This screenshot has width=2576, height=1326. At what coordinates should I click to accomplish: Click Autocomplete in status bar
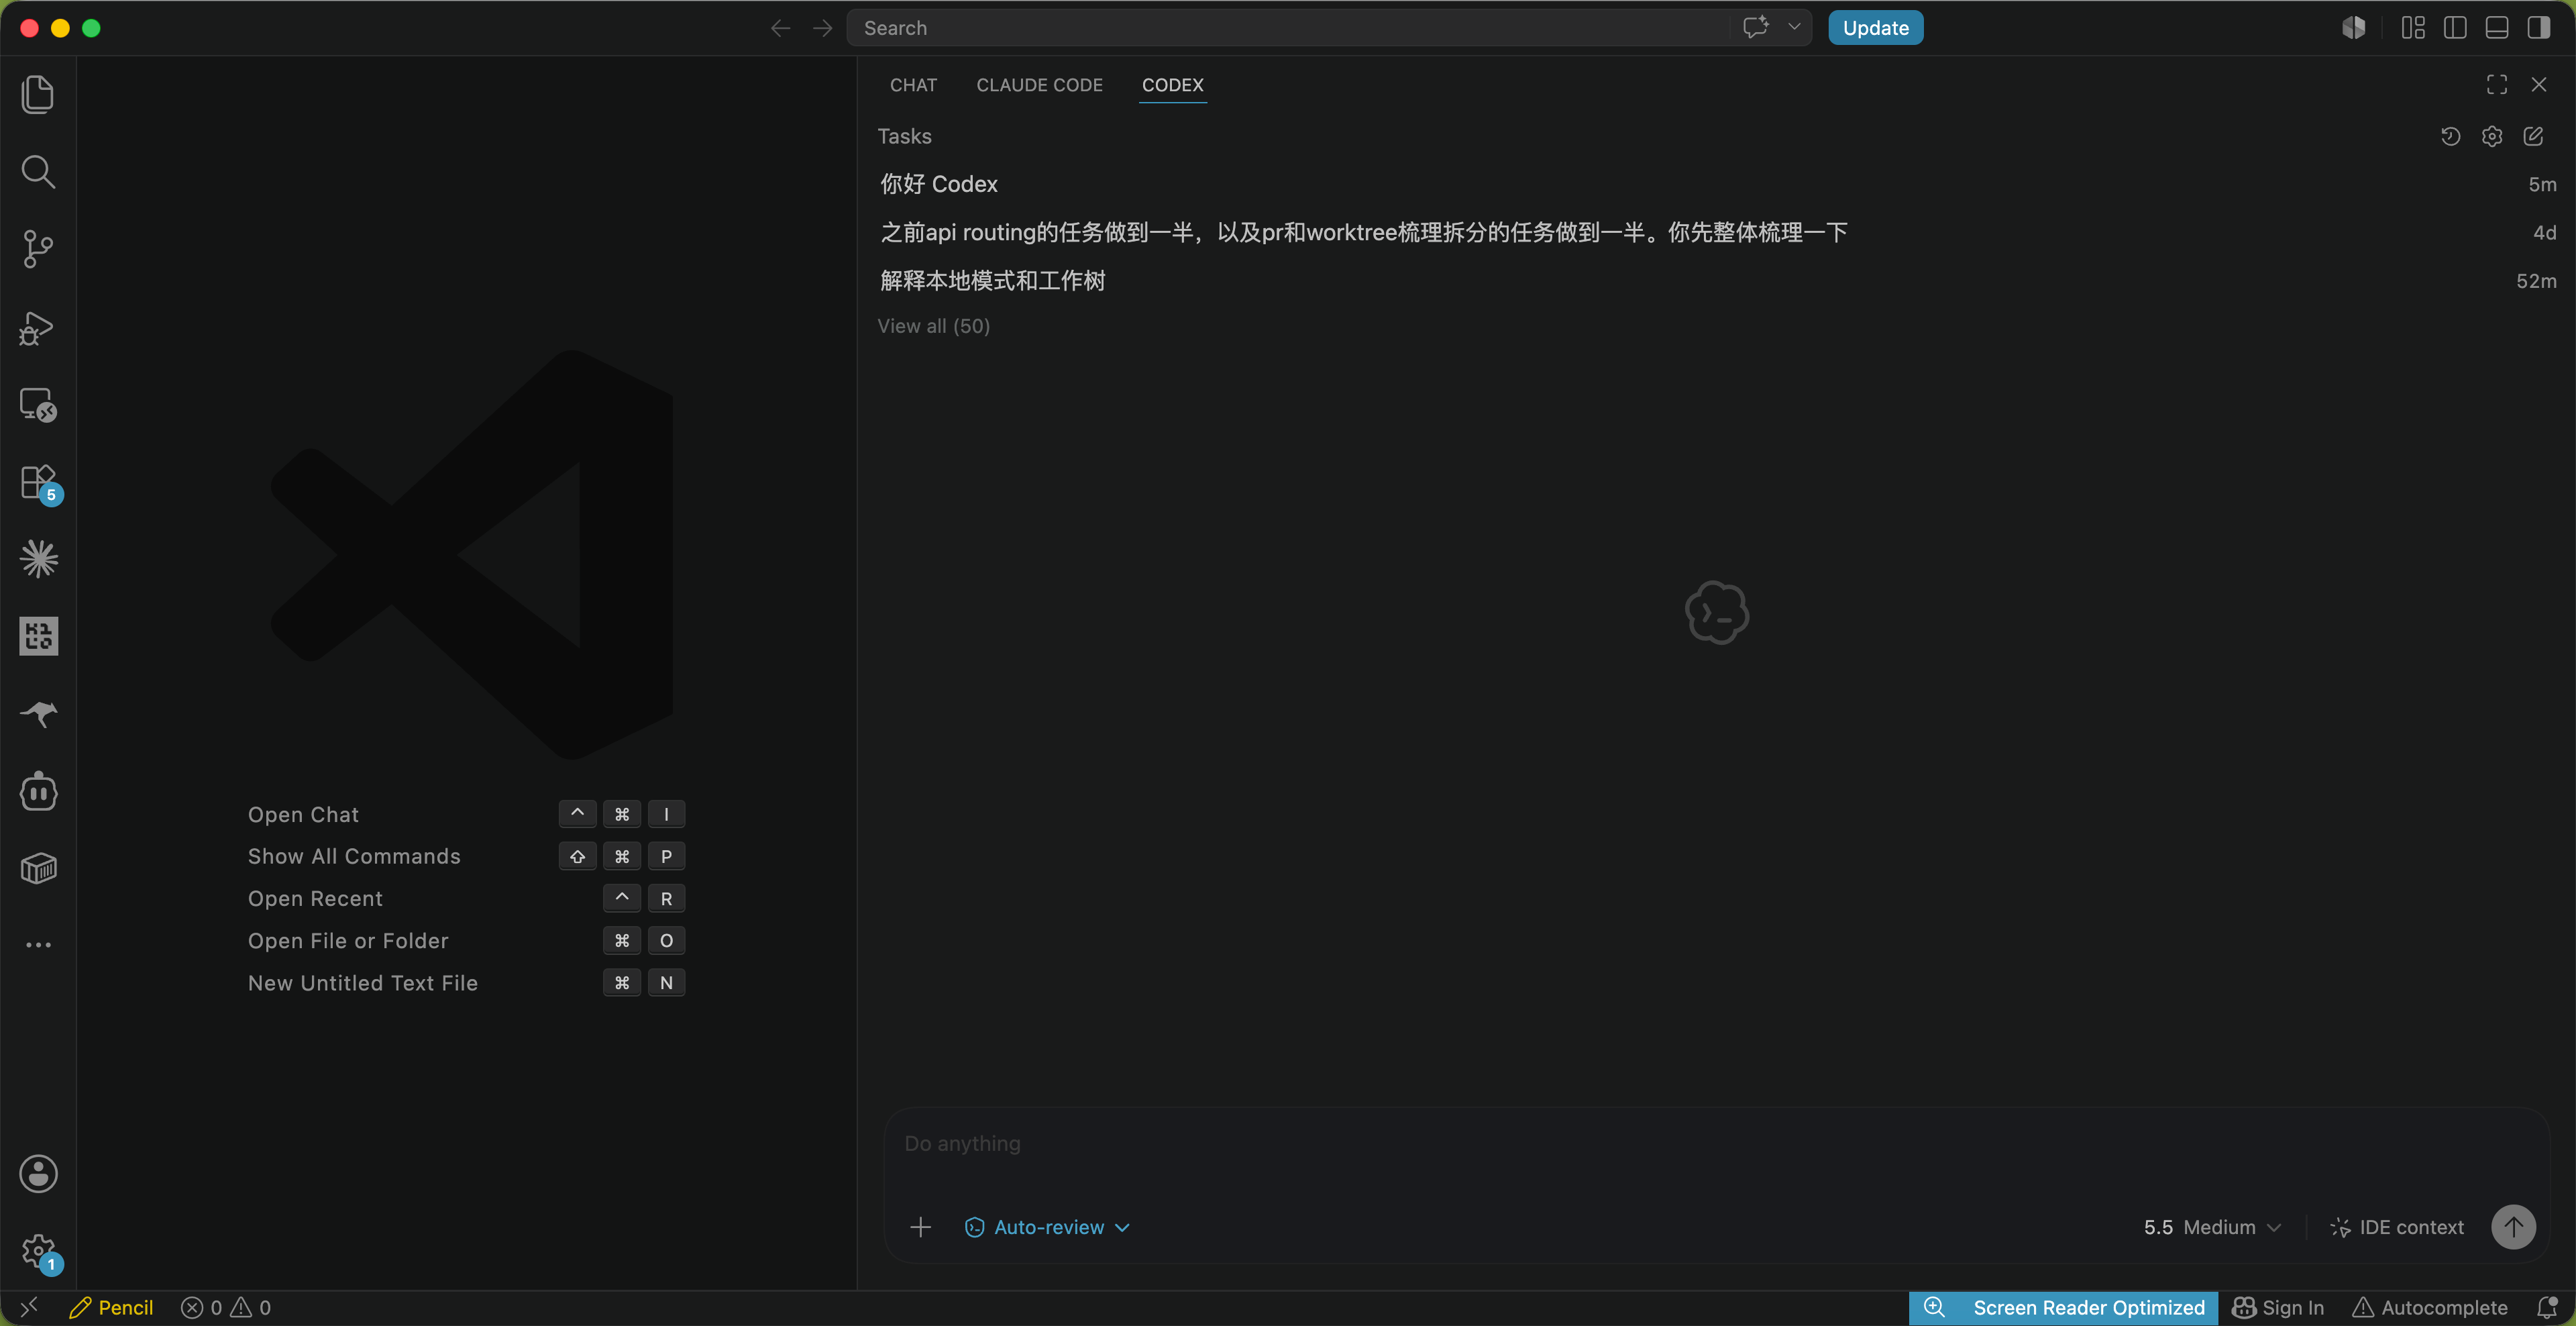click(2430, 1308)
